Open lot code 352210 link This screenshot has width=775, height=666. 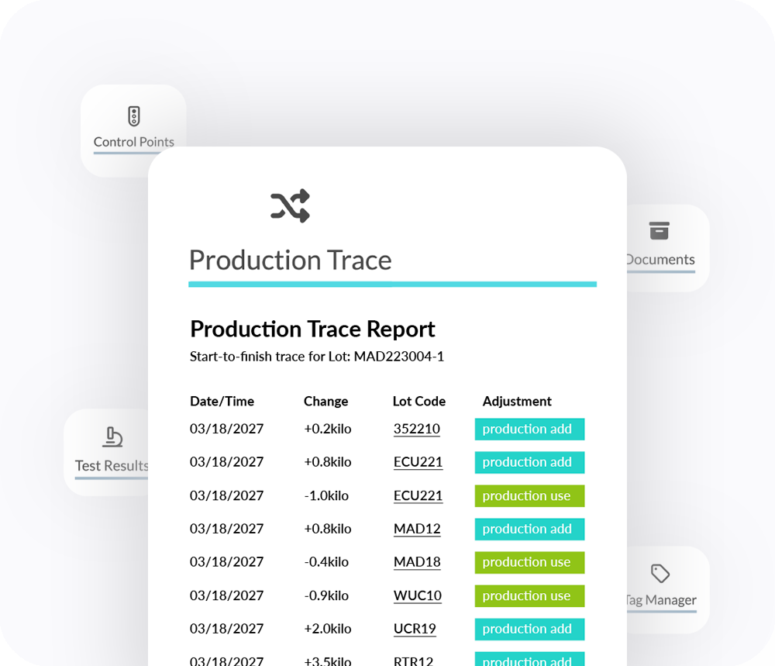click(416, 429)
